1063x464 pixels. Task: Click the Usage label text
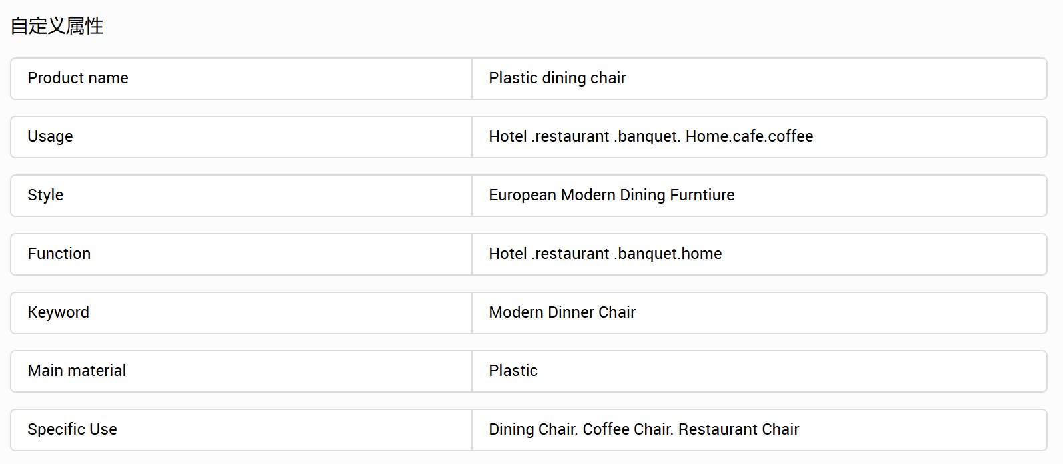[x=50, y=137]
